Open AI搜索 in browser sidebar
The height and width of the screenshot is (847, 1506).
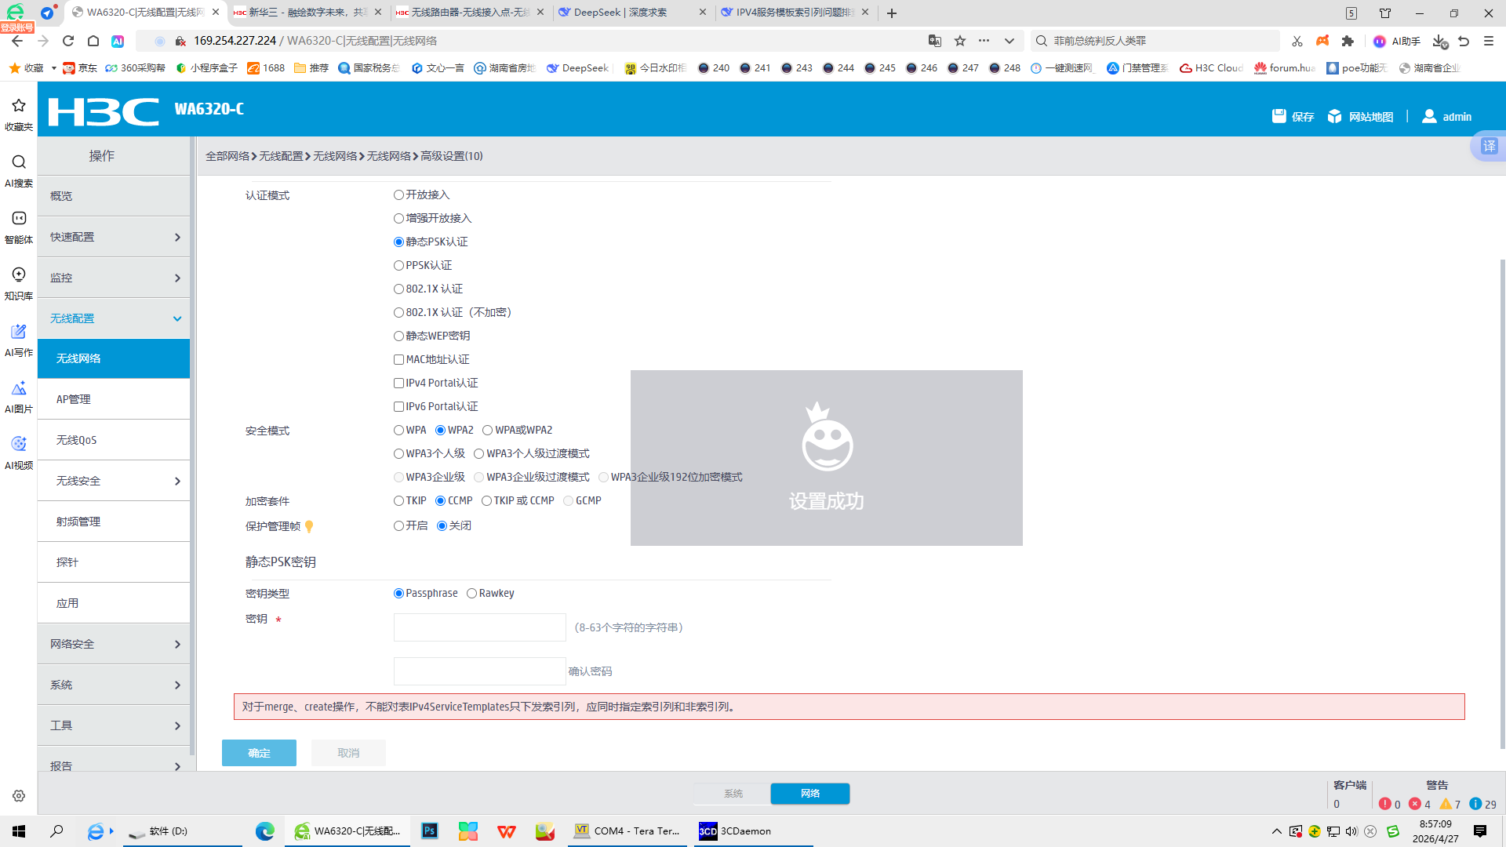pyautogui.click(x=19, y=169)
